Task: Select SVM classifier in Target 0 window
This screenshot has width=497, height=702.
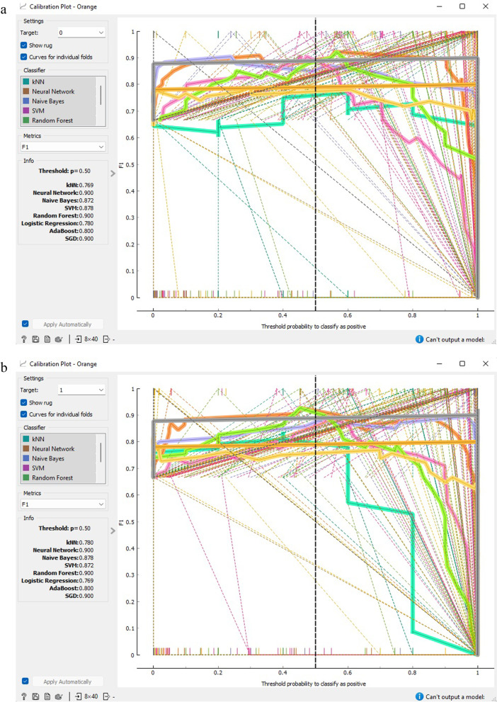Action: (58, 111)
